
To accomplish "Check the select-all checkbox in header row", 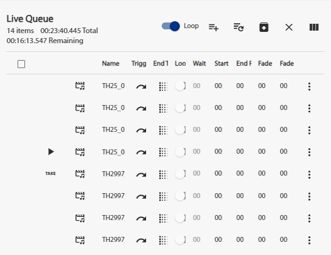I will pyautogui.click(x=21, y=64).
